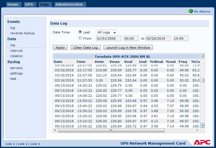Image resolution: width=216 pixels, height=148 pixels.
Task: Click the table scroll down arrow
Action: [202, 125]
